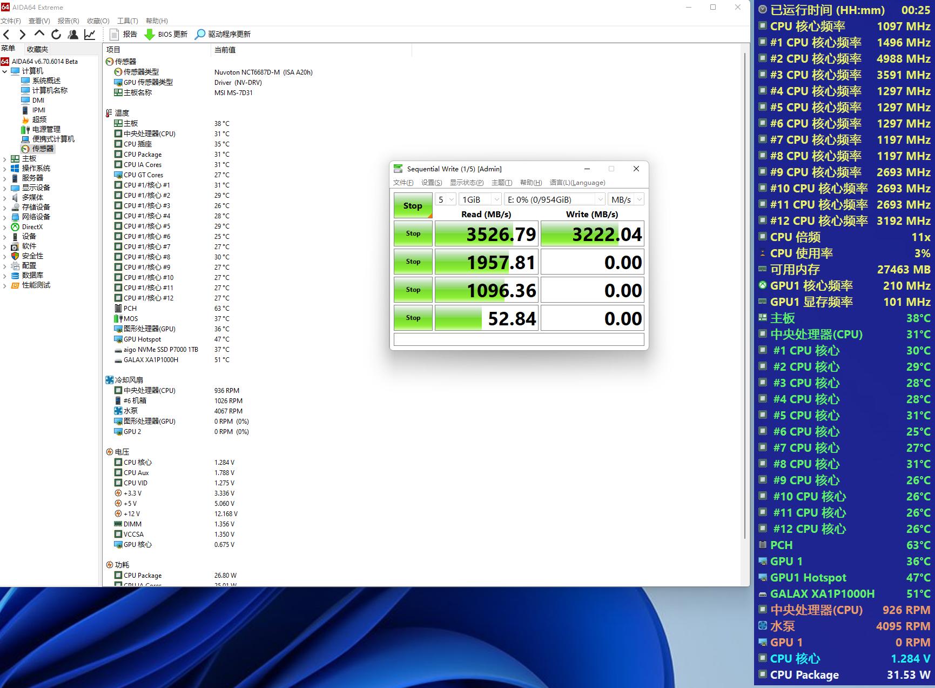Collapse the 计算机 tree node
935x688 pixels.
click(x=5, y=71)
